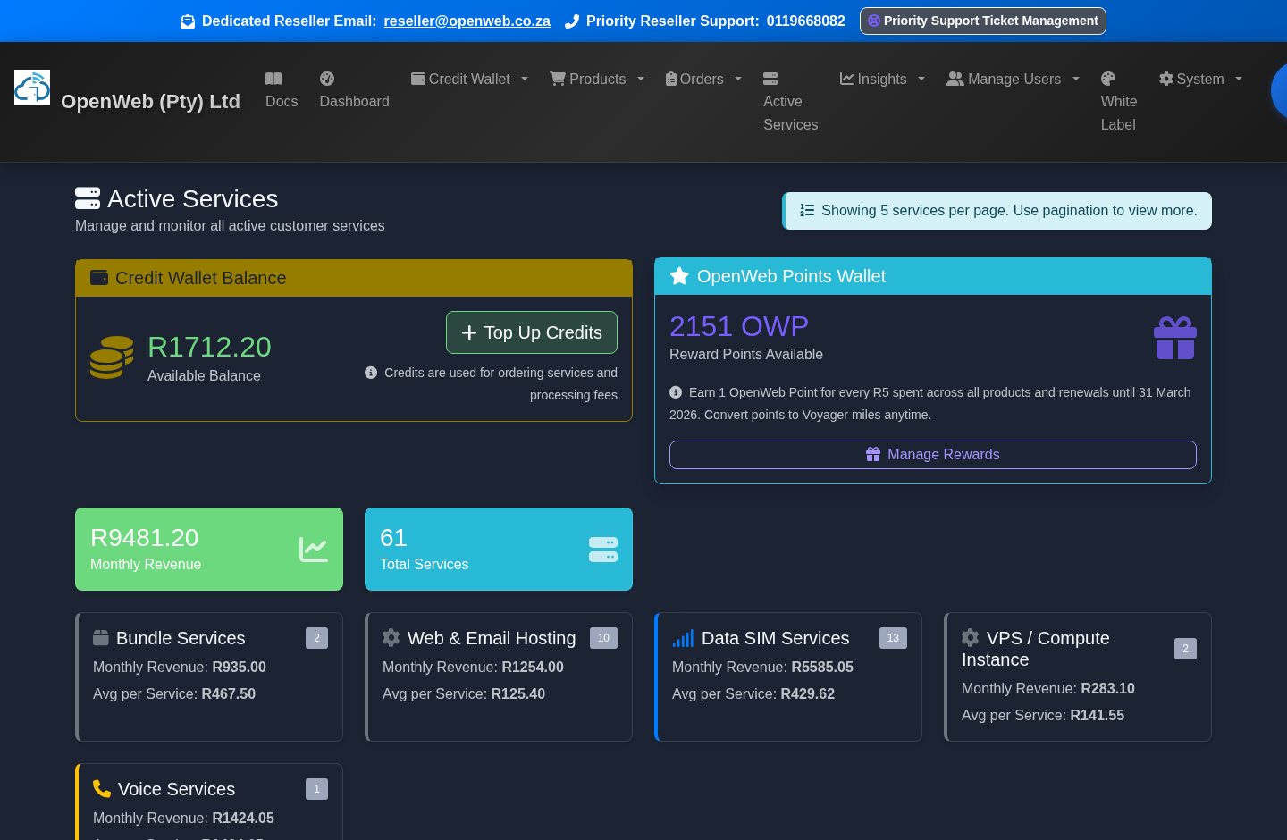Click the 61 Total Services card
1287x840 pixels.
click(x=499, y=549)
